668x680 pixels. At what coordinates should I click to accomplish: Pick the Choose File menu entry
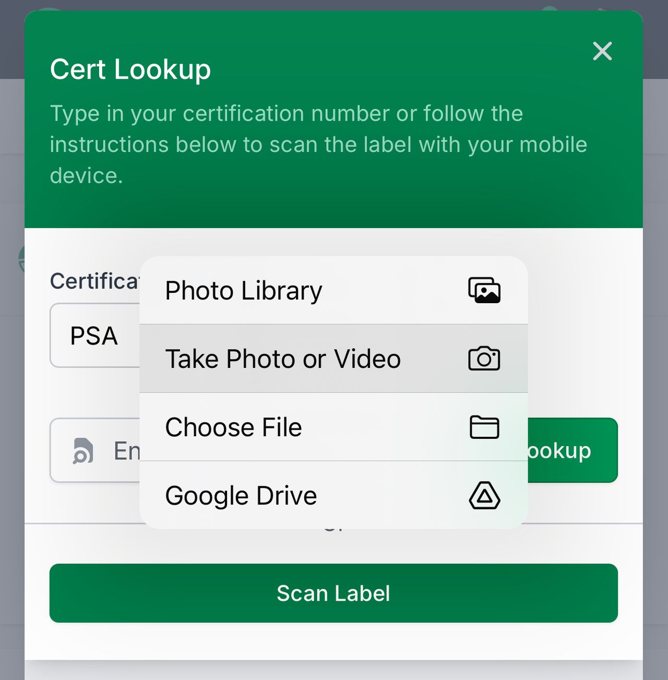click(234, 427)
